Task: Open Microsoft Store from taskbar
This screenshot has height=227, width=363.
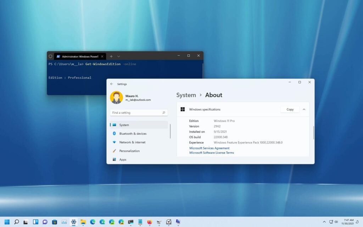Action: [54, 222]
